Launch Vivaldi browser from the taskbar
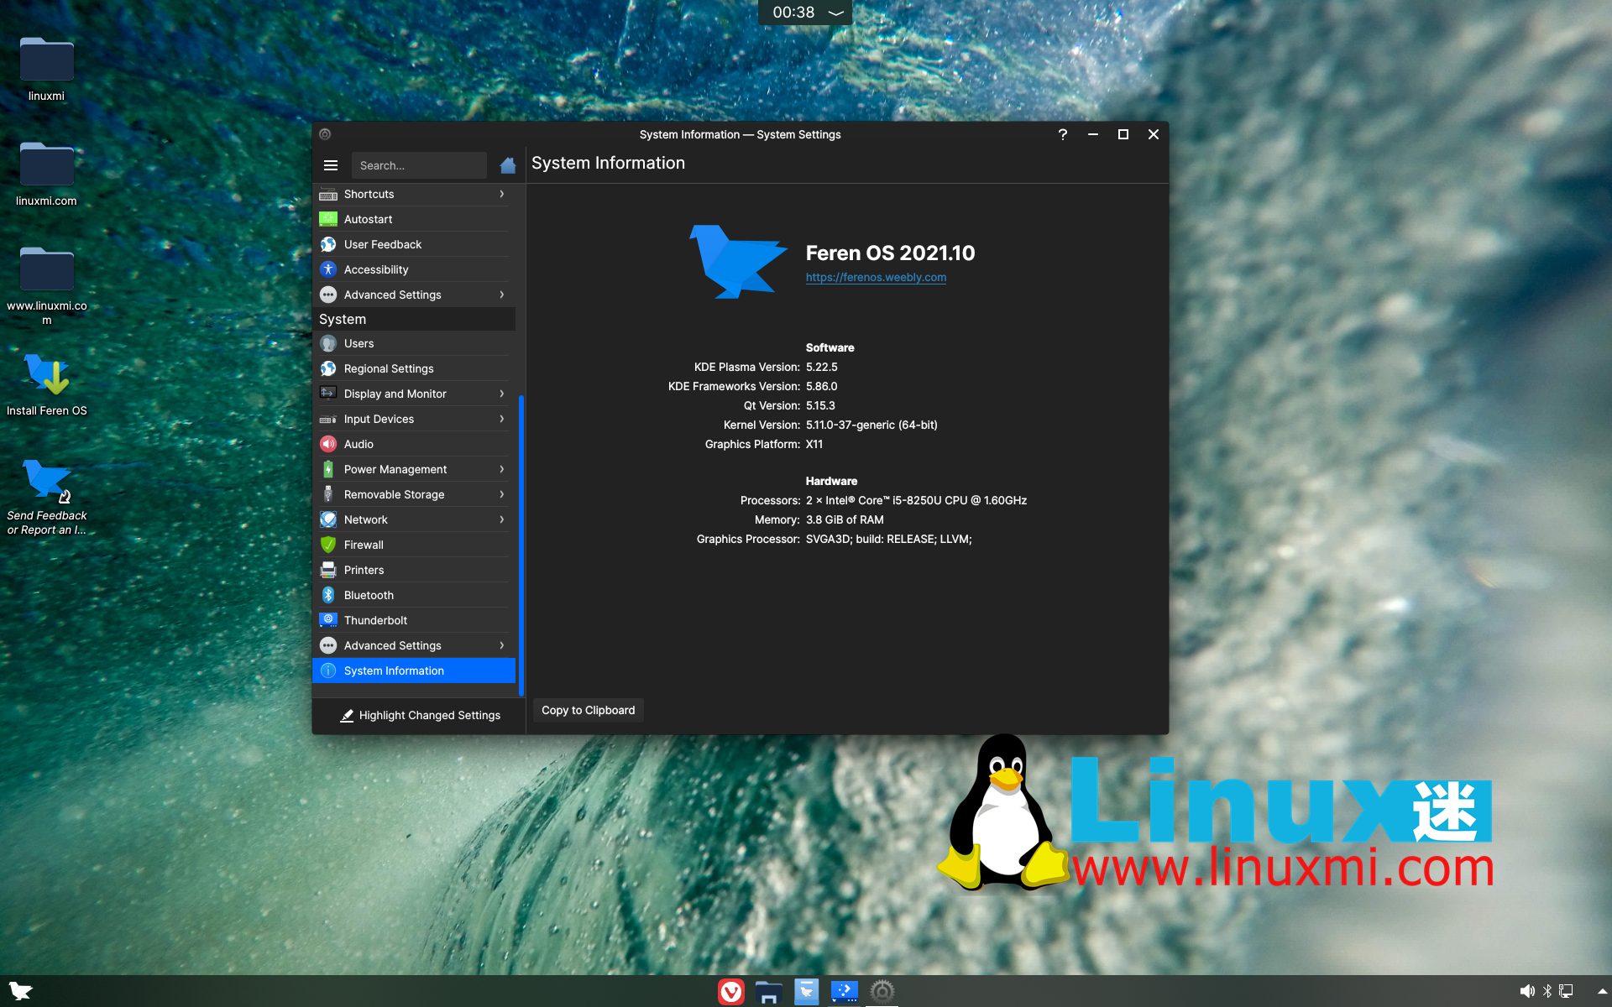 coord(731,992)
